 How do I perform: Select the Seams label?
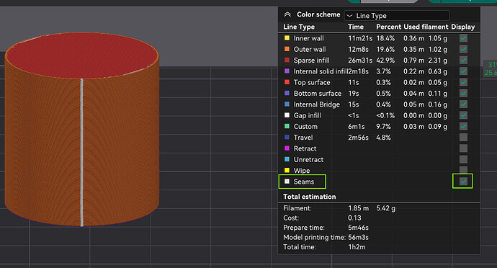coord(304,182)
